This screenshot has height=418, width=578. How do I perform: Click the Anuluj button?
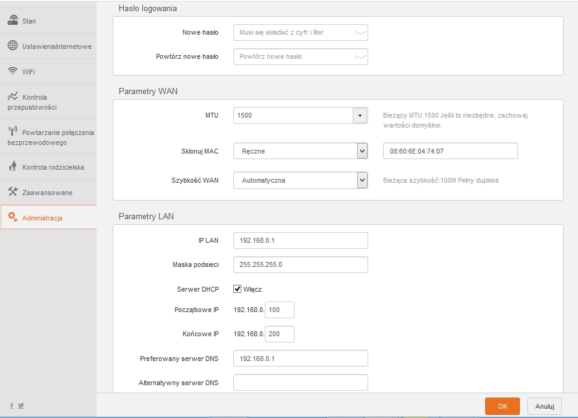point(545,406)
